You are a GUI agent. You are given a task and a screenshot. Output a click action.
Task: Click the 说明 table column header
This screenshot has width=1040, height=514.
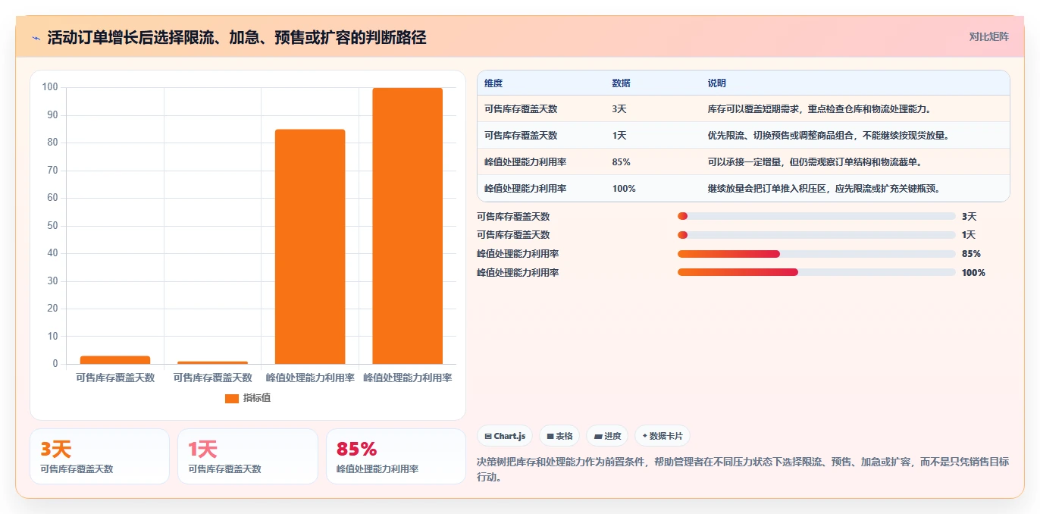(716, 83)
